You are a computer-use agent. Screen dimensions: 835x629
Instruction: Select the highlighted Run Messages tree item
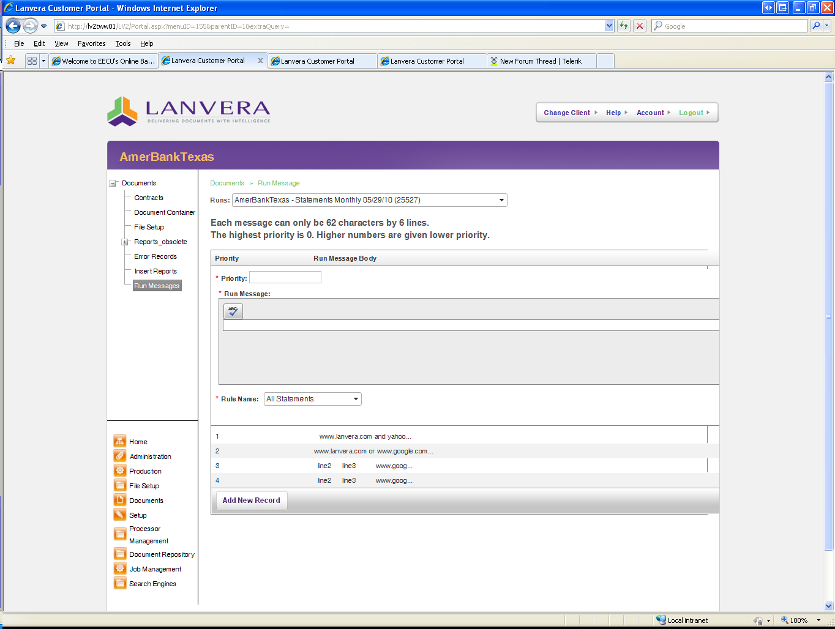point(157,286)
